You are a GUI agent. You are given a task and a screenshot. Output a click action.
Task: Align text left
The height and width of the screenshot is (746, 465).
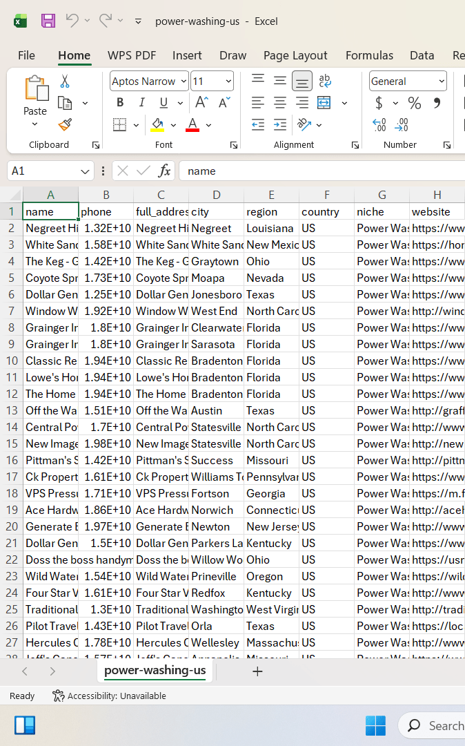[x=258, y=103]
